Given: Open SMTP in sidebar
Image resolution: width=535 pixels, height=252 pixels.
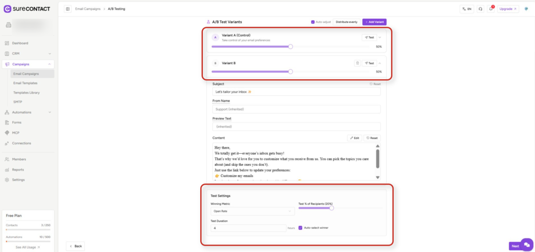Looking at the screenshot, I should click(18, 102).
